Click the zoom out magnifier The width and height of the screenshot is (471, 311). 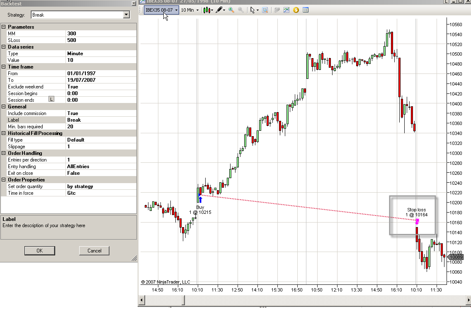241,10
